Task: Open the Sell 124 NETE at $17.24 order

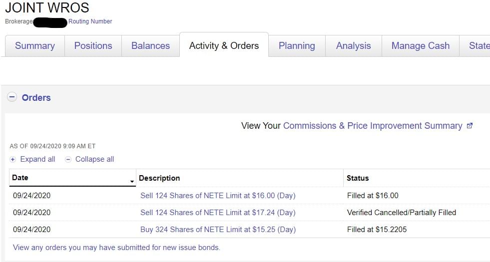Action: pyautogui.click(x=218, y=213)
